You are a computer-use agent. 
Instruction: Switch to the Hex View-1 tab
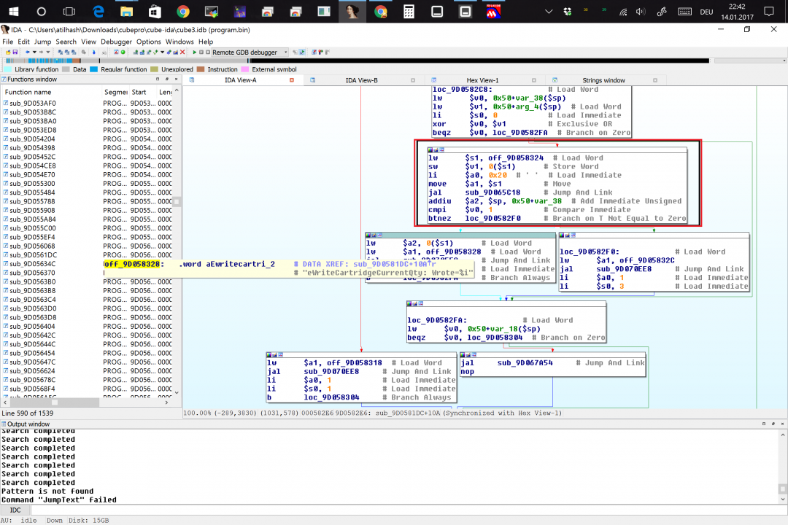[x=482, y=80]
